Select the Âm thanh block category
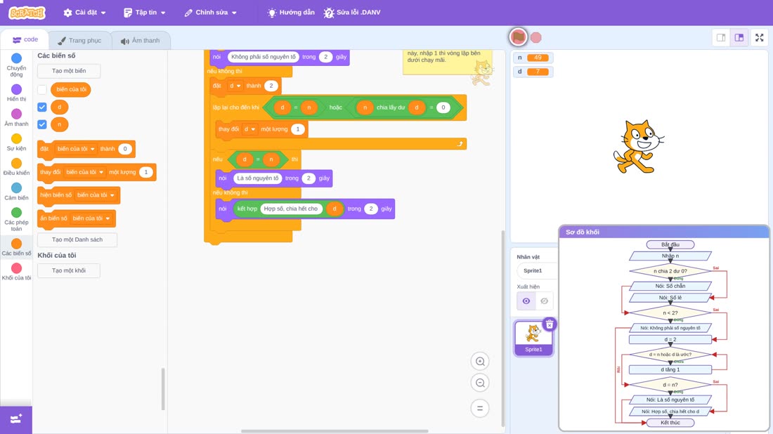 (16, 117)
